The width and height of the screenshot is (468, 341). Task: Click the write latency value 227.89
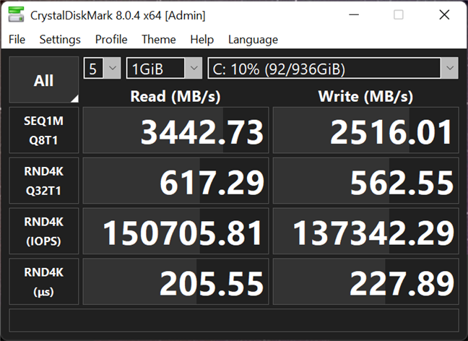tap(366, 282)
